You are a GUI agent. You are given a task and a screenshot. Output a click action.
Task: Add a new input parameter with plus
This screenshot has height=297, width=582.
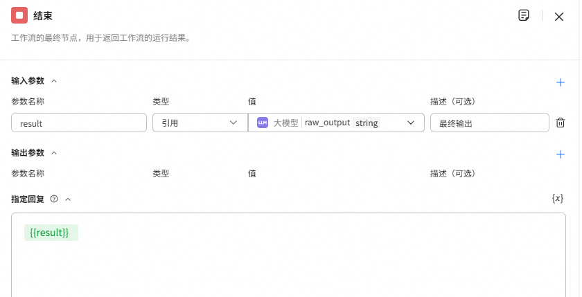tap(561, 82)
